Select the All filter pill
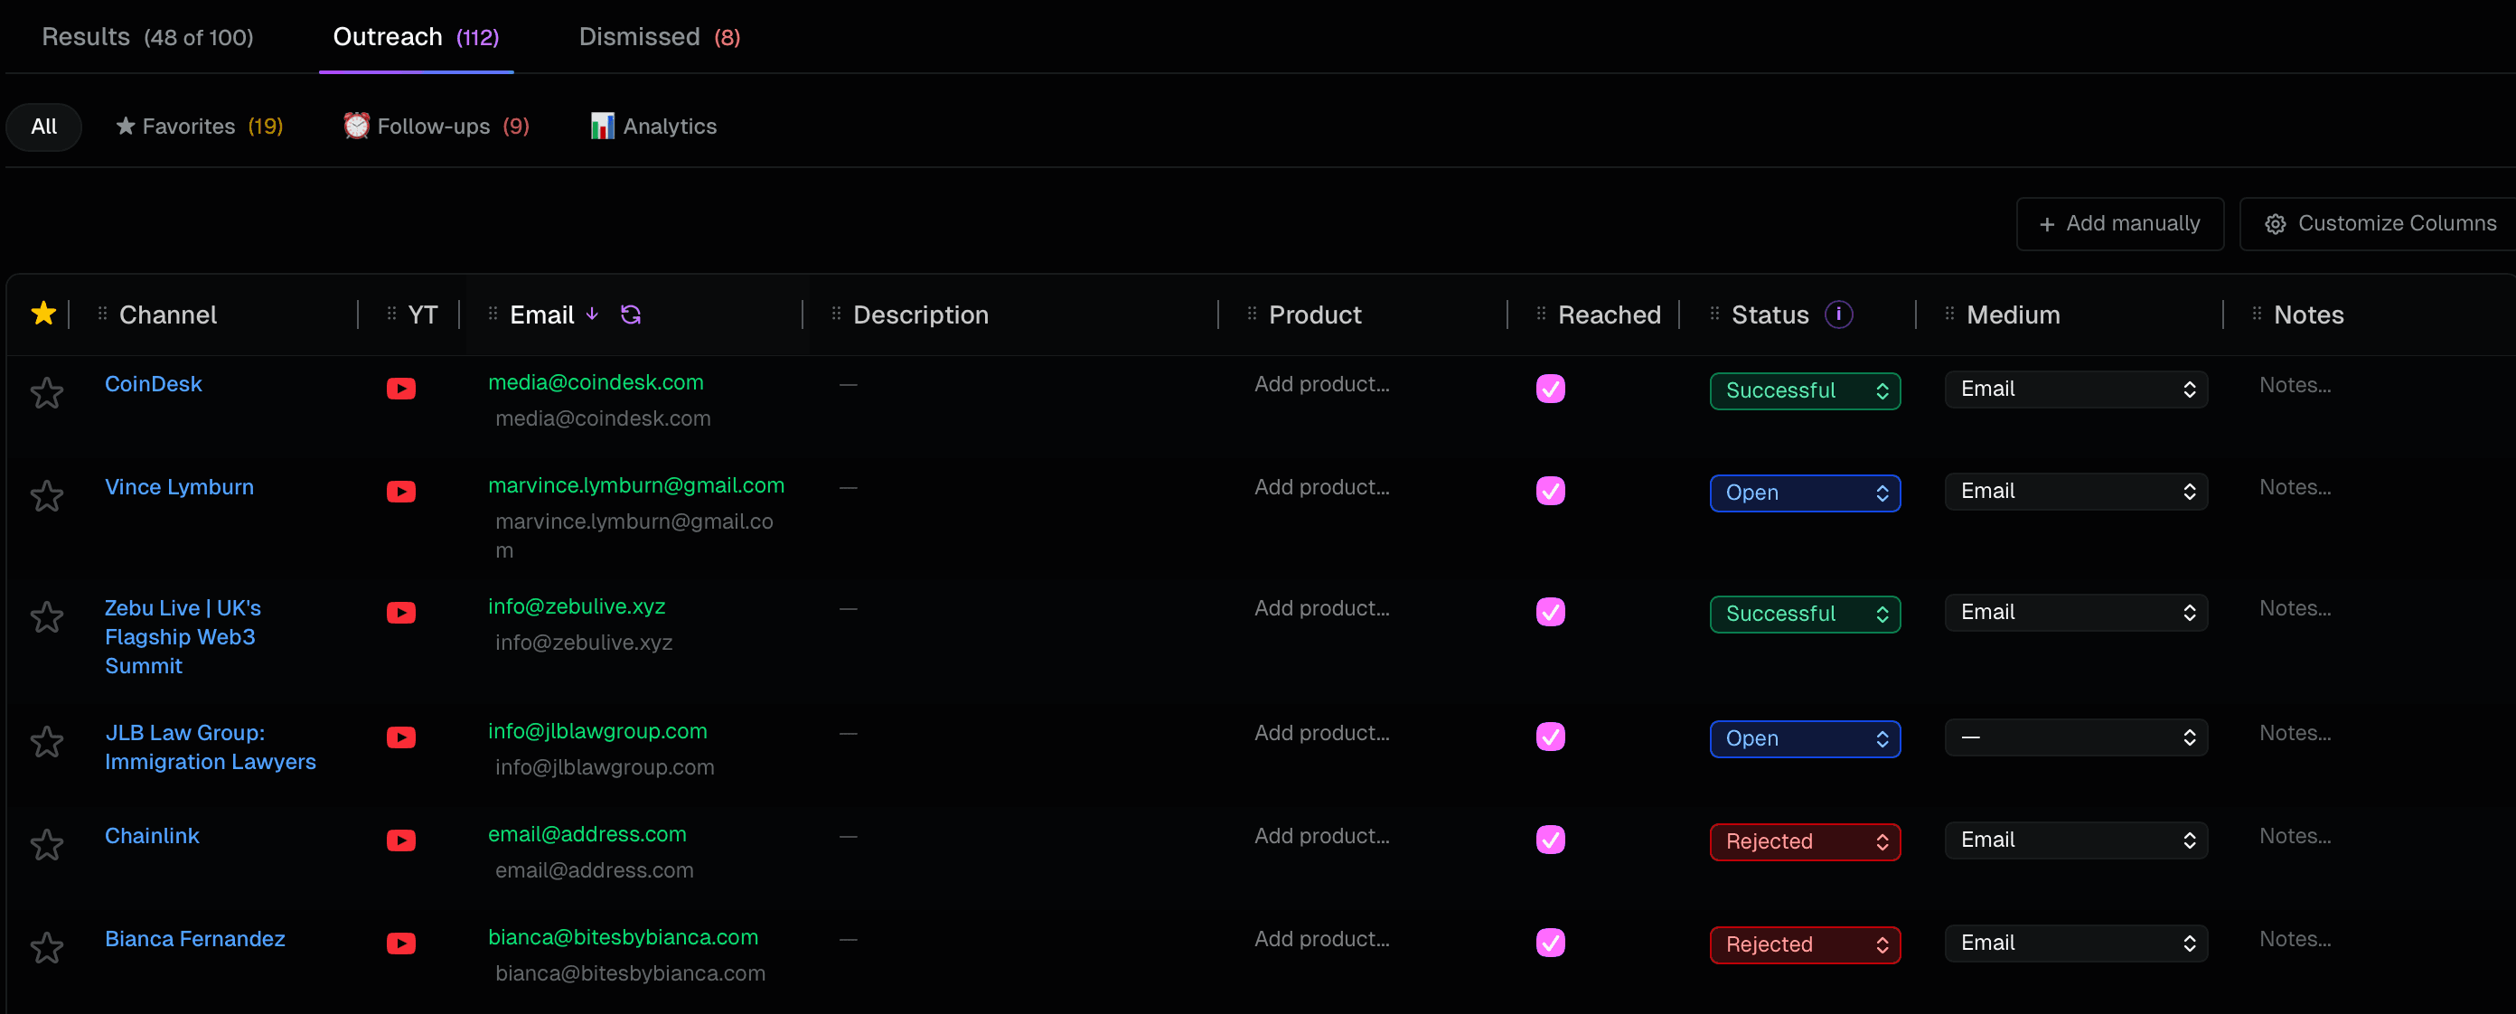2516x1014 pixels. point(44,126)
